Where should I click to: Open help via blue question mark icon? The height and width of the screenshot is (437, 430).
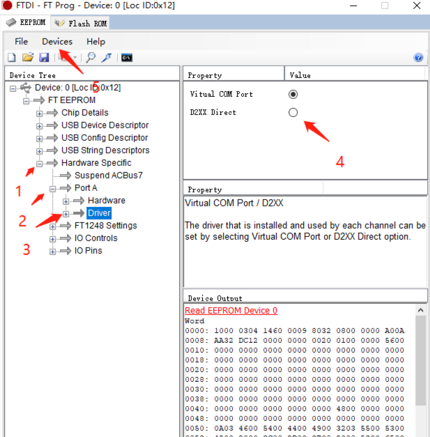[x=418, y=57]
